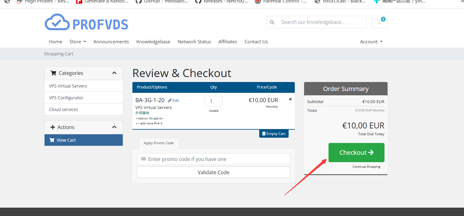This screenshot has width=464, height=216.
Task: Click the pencil Edit link for BA-3G-1-20
Action: point(174,101)
